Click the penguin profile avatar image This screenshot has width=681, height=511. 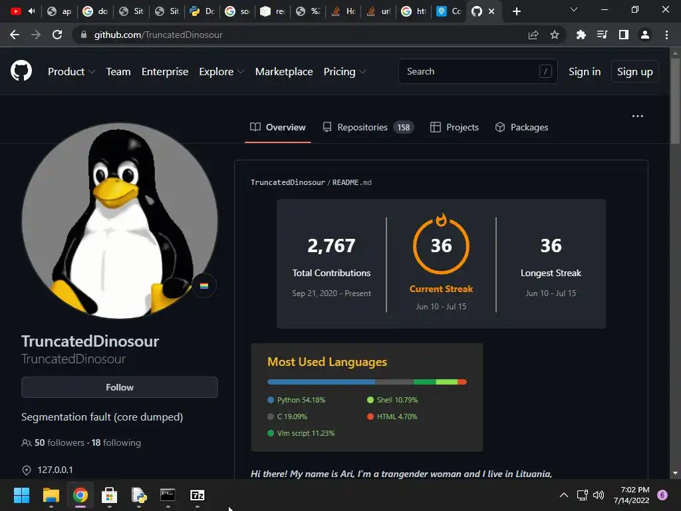tap(120, 221)
